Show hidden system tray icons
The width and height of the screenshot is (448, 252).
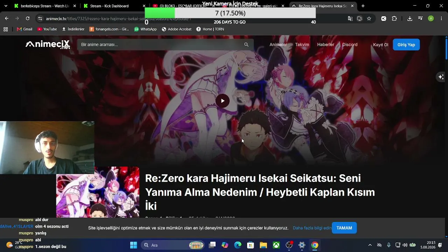point(370,245)
